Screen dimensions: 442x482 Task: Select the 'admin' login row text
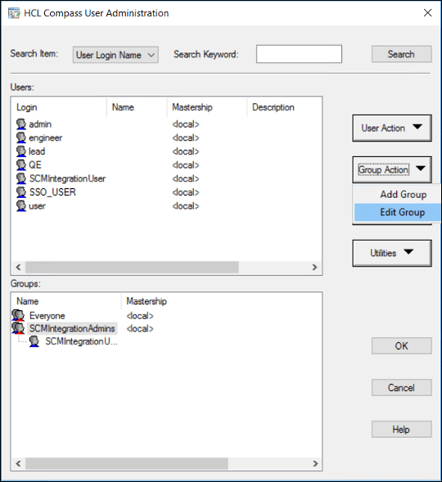pyautogui.click(x=40, y=124)
